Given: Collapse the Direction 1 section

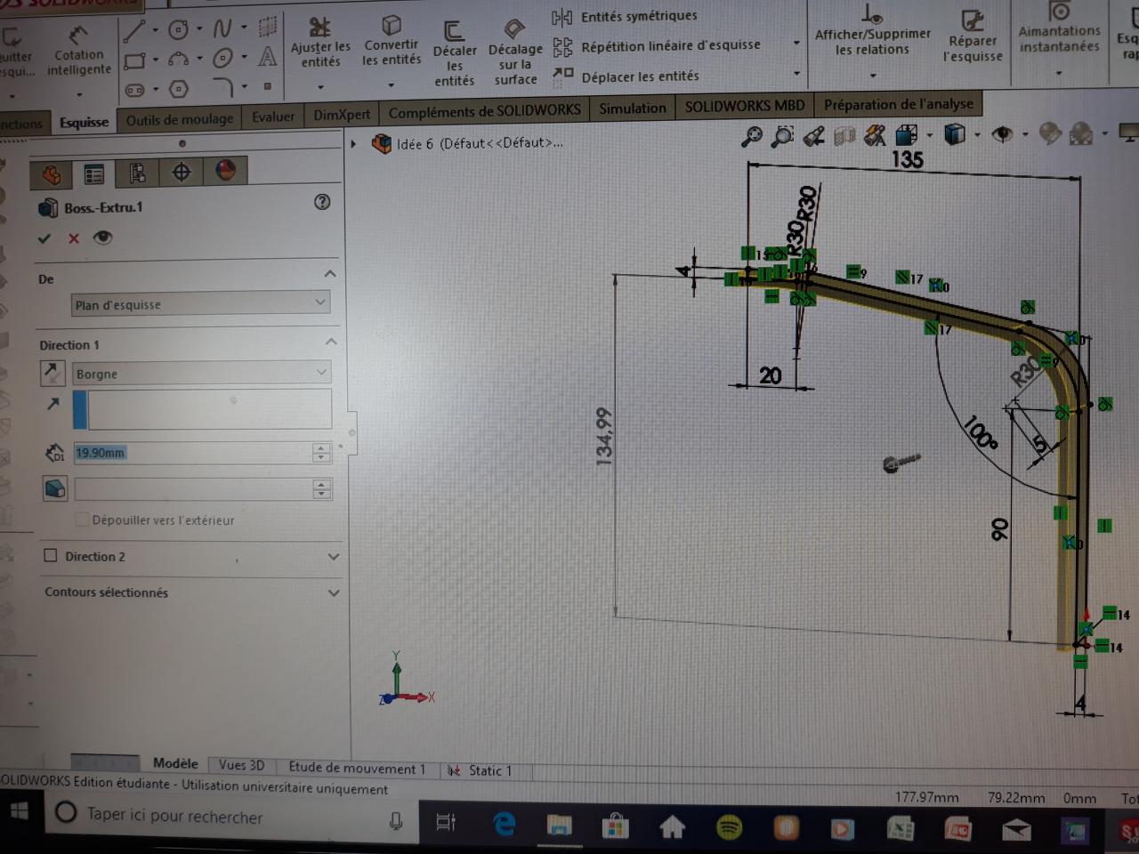Looking at the screenshot, I should (x=331, y=342).
